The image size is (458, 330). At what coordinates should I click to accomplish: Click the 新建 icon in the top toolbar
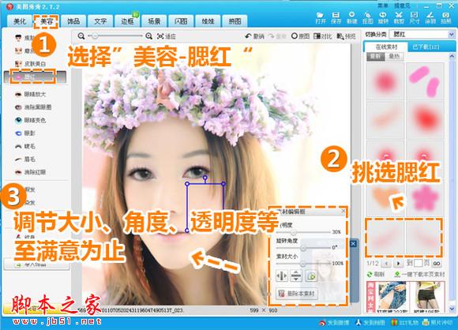351,18
